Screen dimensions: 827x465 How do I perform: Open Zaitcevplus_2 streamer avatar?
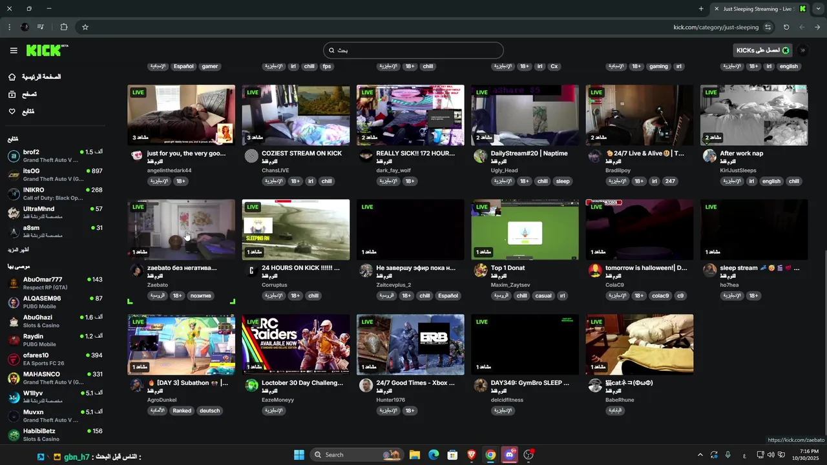(x=366, y=270)
